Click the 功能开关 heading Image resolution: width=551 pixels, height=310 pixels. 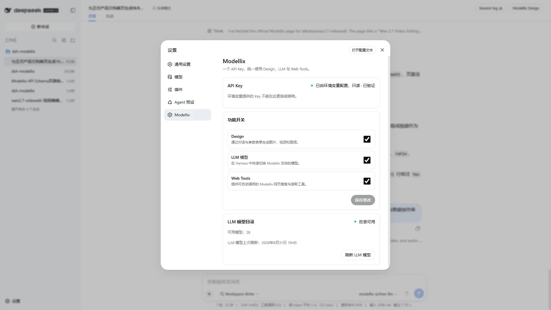point(236,120)
